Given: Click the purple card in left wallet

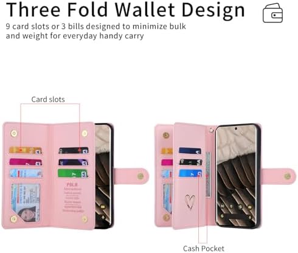Looking at the screenshot, I should (73, 162).
